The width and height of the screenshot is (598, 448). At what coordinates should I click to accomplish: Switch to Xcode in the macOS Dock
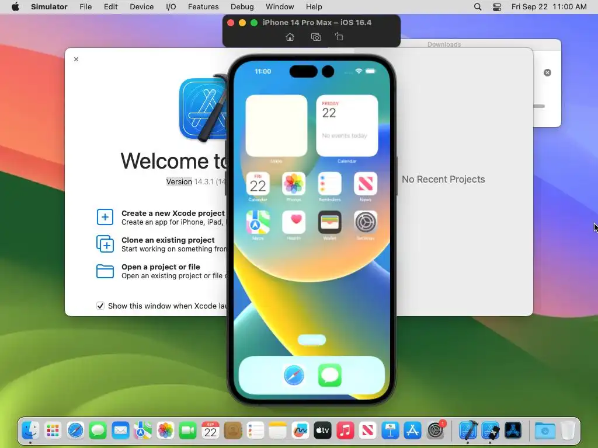coord(468,431)
